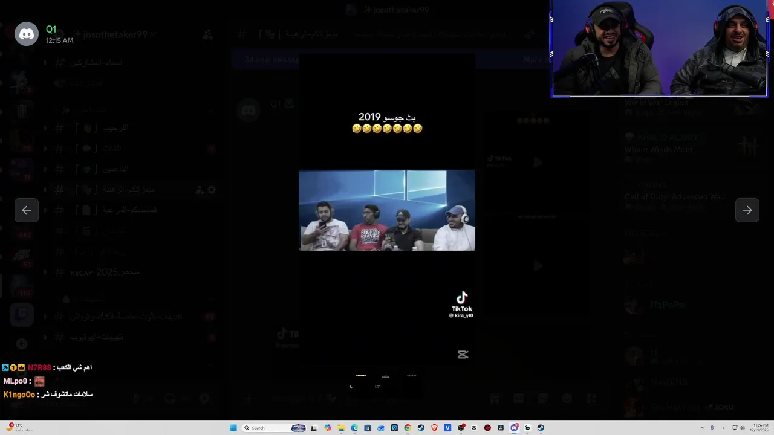Show hidden system tray icons
This screenshot has height=435, width=774.
click(x=703, y=428)
